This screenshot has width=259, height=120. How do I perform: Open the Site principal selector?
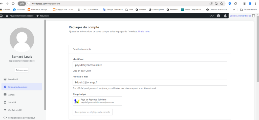tap(97, 101)
